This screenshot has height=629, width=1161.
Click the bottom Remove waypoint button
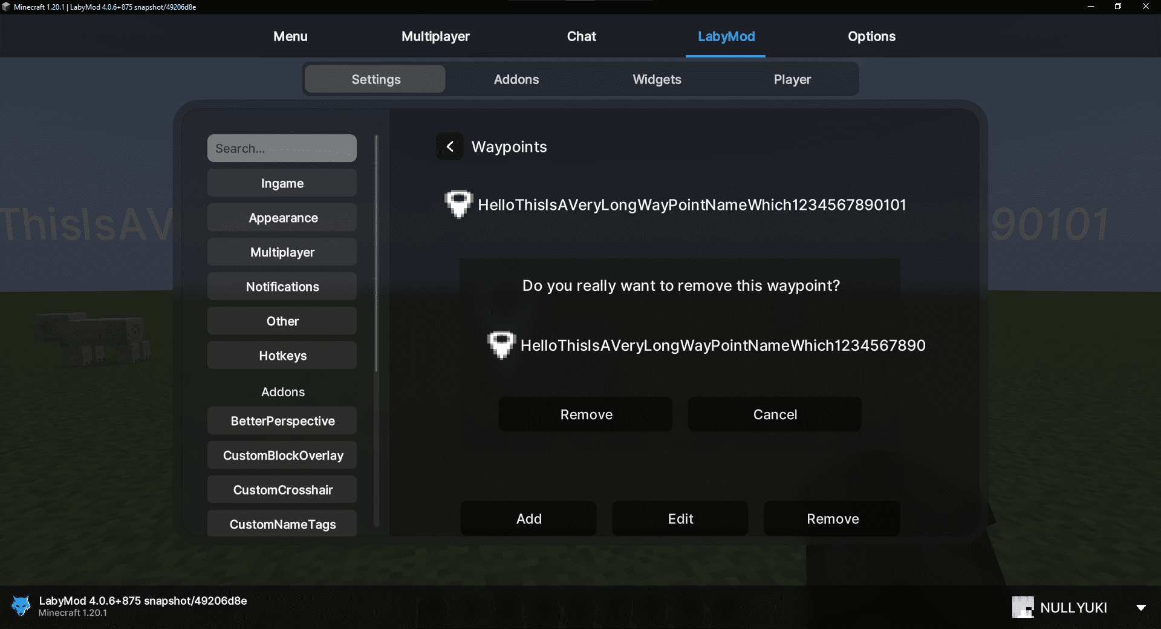[x=832, y=518]
